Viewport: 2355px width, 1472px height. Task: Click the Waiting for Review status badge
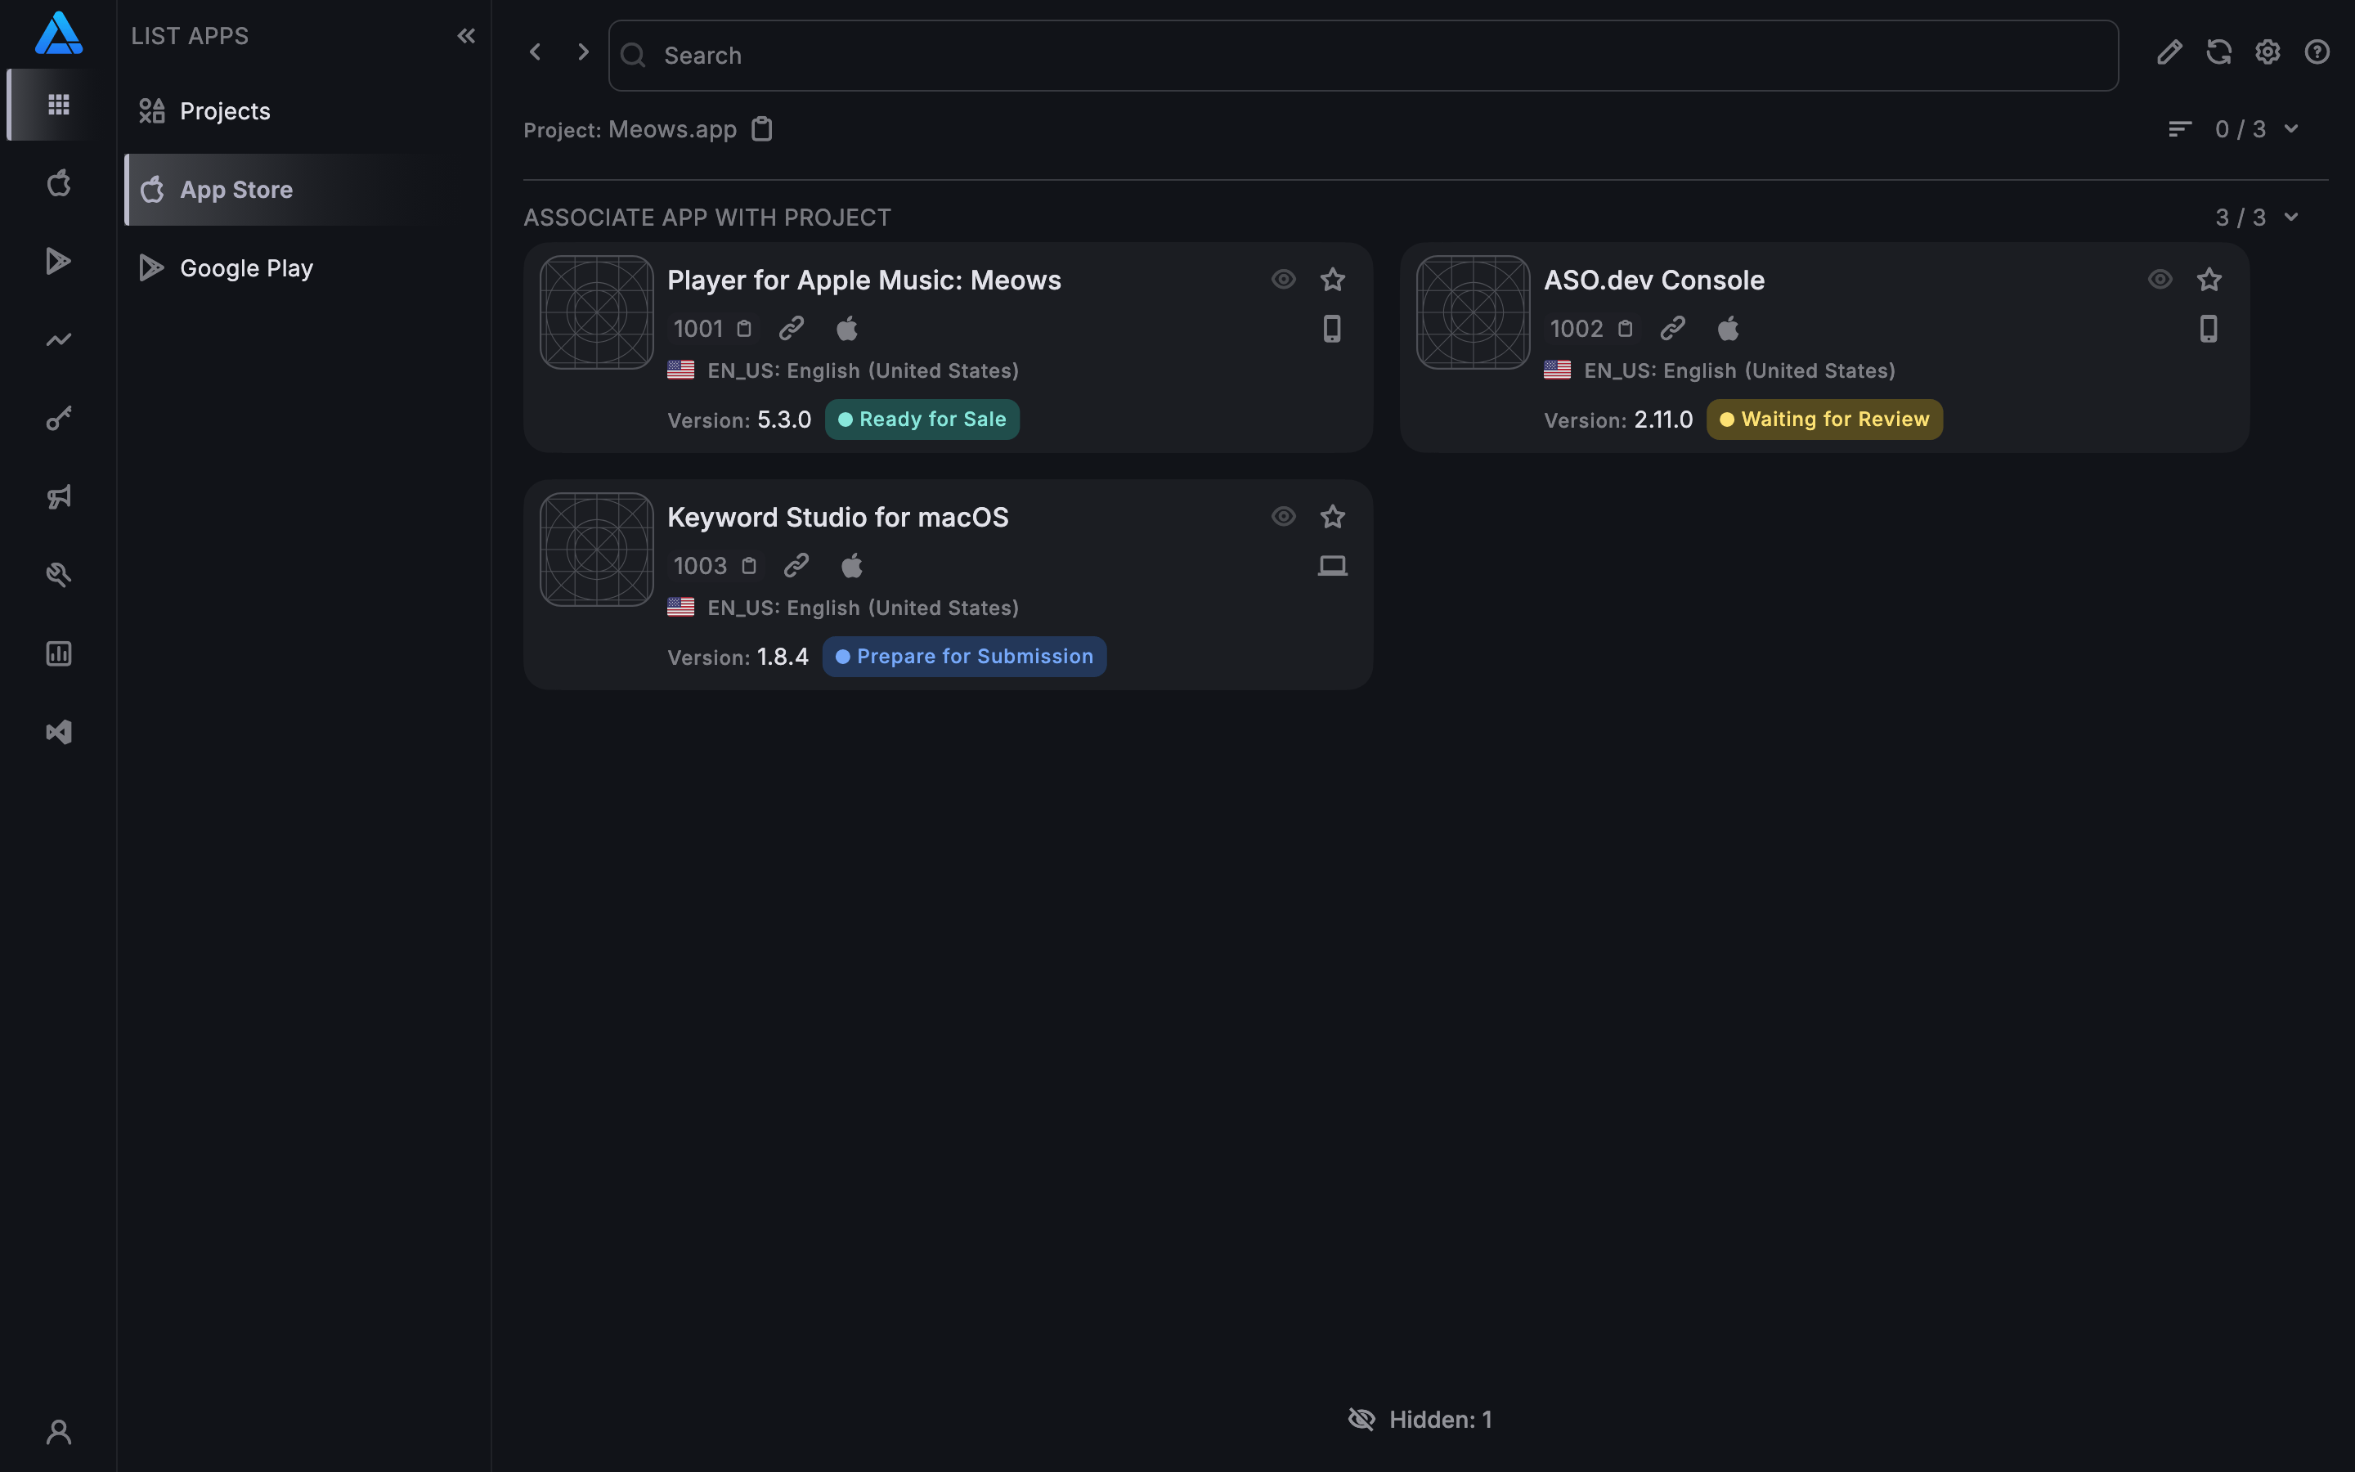[x=1823, y=420]
